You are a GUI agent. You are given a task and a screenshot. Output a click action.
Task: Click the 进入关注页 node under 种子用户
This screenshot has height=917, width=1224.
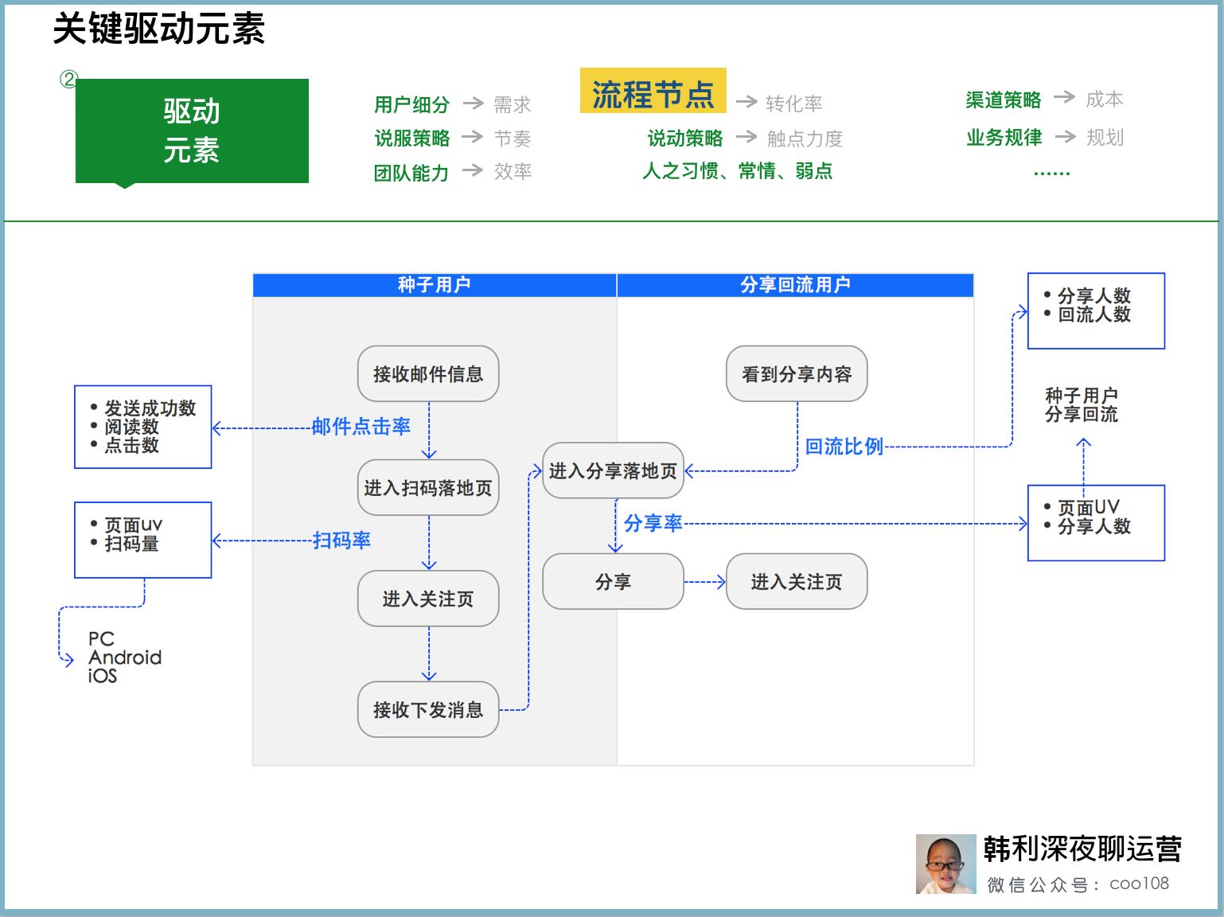pyautogui.click(x=428, y=599)
